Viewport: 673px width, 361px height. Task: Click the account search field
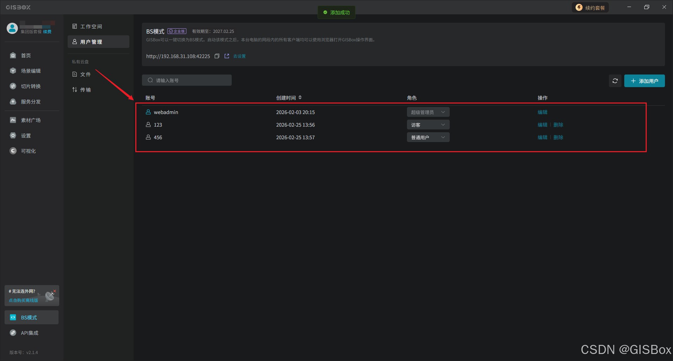pos(187,80)
